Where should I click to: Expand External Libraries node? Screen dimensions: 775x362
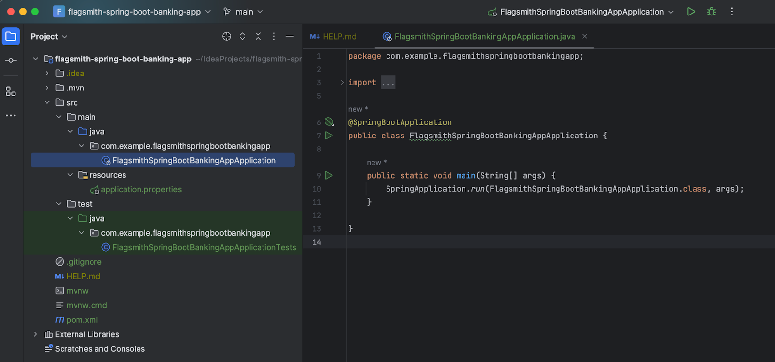click(35, 334)
